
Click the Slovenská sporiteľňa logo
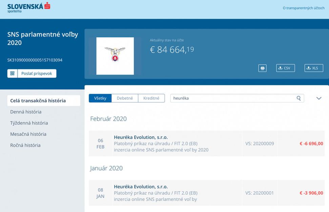click(x=29, y=7)
